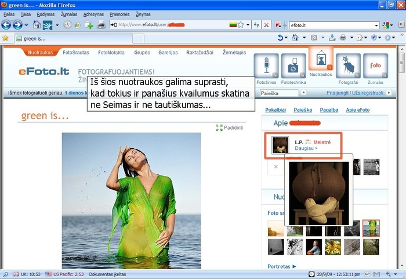Select the sunflower thumbnail in photo grid
406x279 pixels.
(x=332, y=247)
